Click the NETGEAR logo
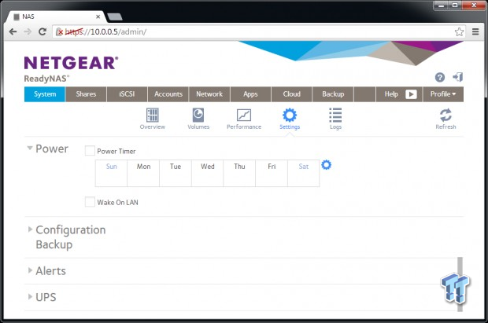Image resolution: width=488 pixels, height=323 pixels. click(71, 63)
